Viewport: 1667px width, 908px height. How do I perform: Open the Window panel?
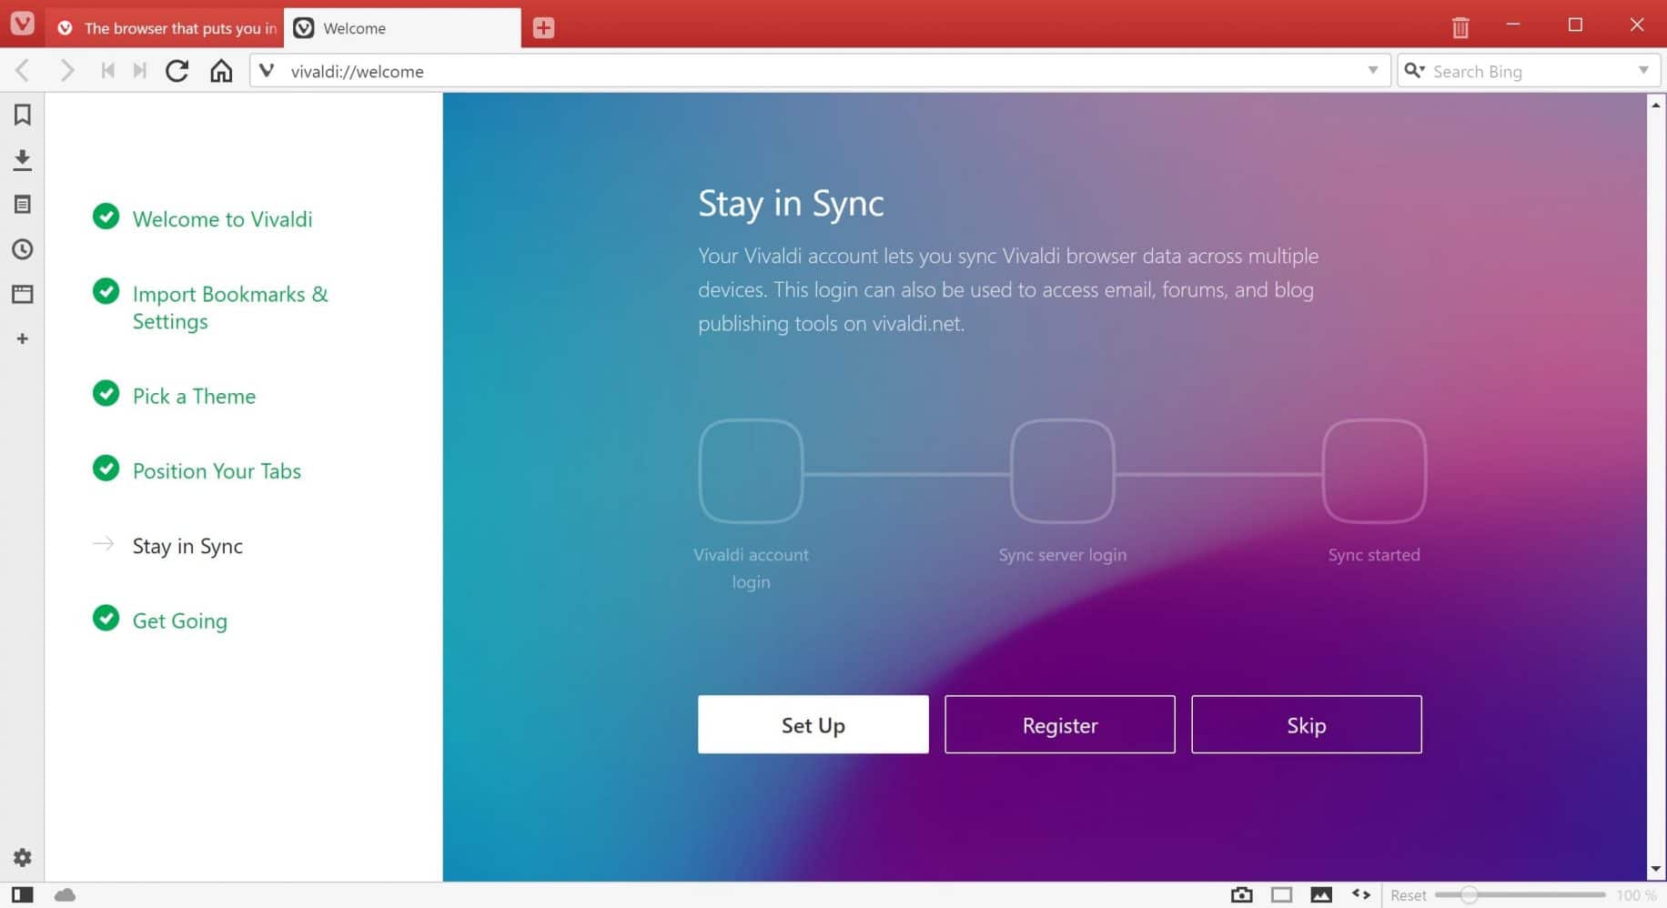tap(23, 294)
